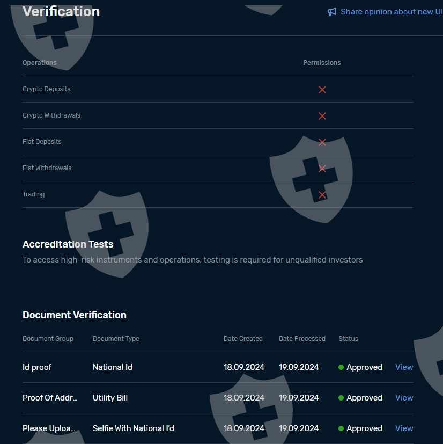The width and height of the screenshot is (443, 444).
Task: View the Selfie With National Id document
Action: tap(404, 428)
